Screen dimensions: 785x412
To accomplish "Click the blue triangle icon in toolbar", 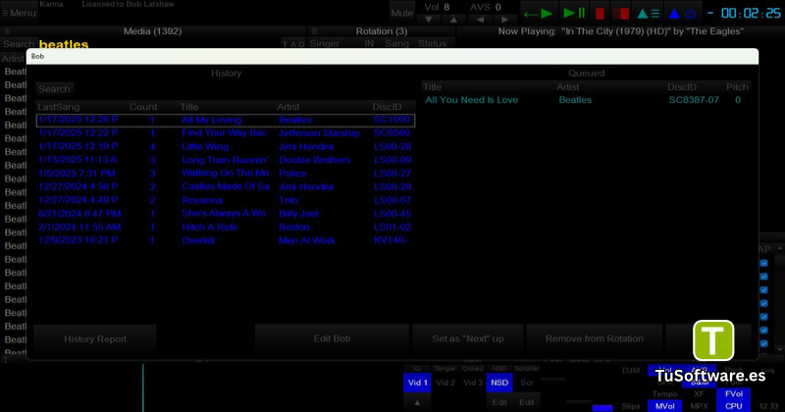I will [x=674, y=14].
